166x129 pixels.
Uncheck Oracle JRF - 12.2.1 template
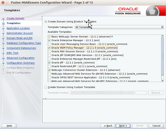coord(49,62)
